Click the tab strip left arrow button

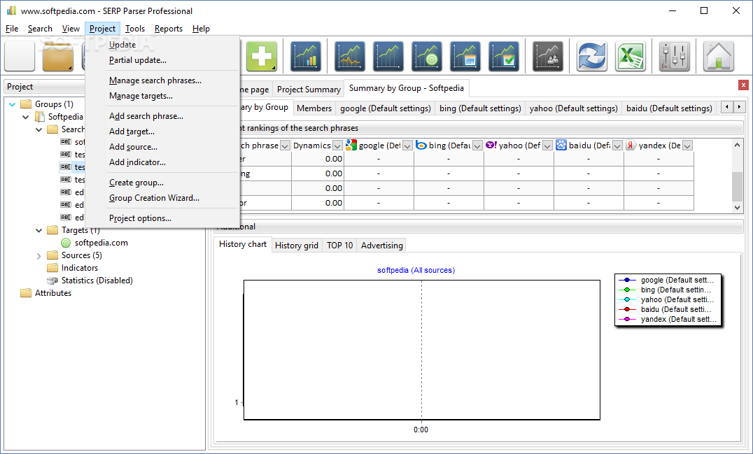click(727, 107)
